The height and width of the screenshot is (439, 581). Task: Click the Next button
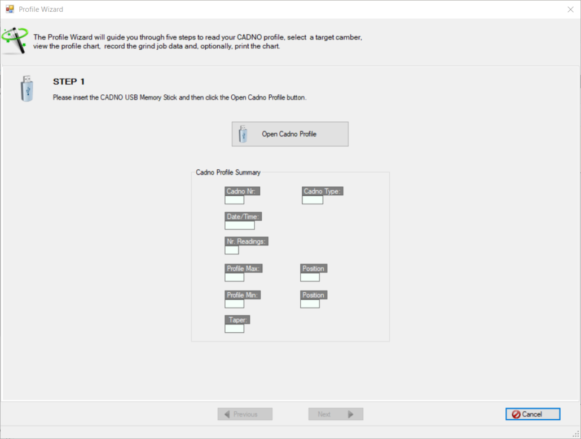pos(336,414)
